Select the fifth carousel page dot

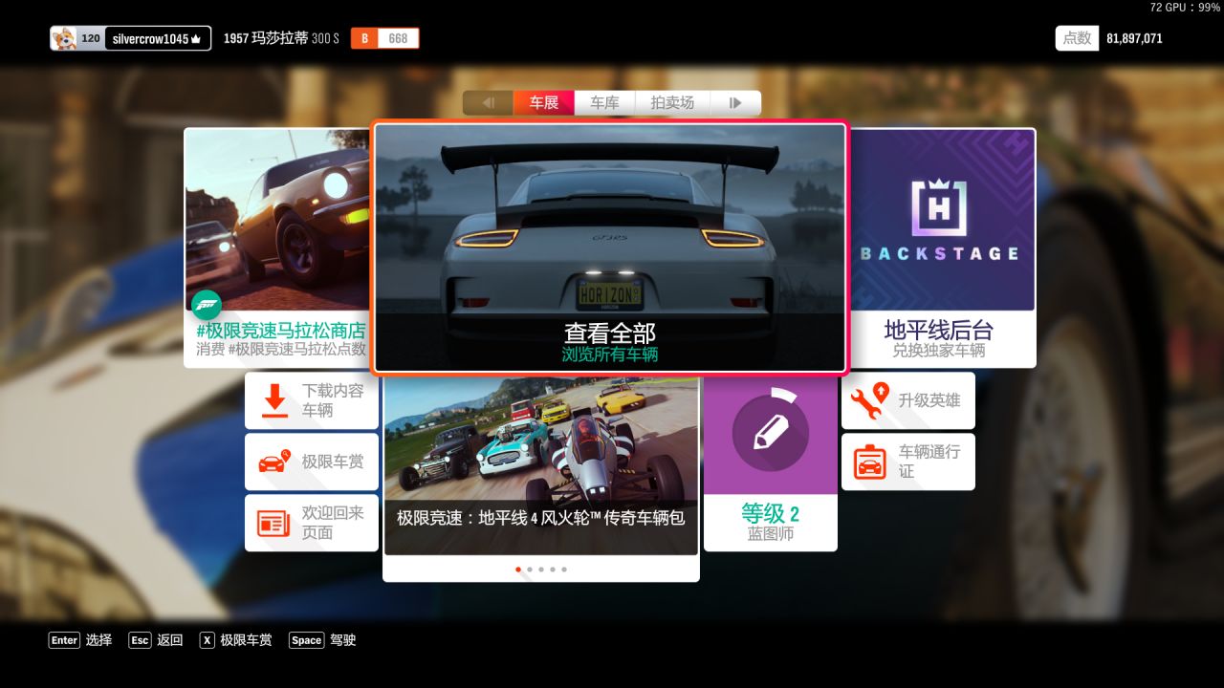coord(564,570)
